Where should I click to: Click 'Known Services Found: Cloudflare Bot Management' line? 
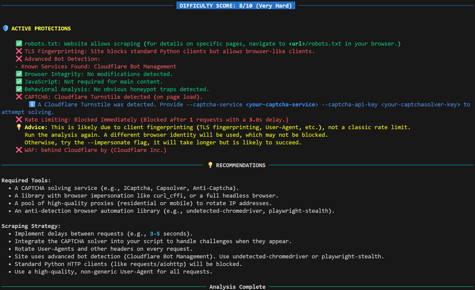coord(95,67)
